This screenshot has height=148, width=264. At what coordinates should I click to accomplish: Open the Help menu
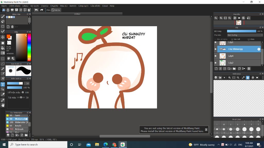click(x=112, y=6)
